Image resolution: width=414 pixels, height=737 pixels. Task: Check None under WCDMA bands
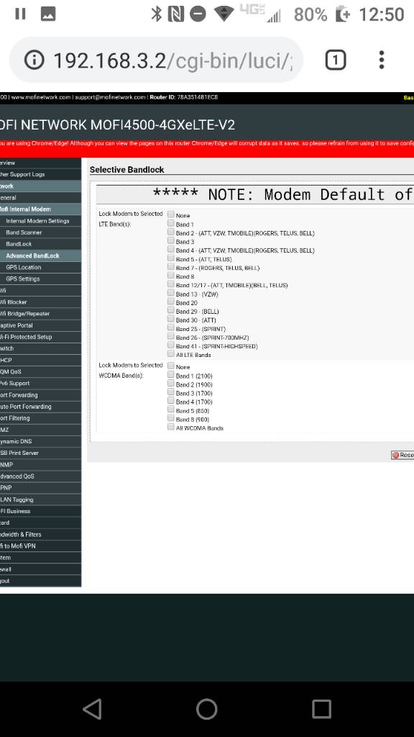click(171, 366)
